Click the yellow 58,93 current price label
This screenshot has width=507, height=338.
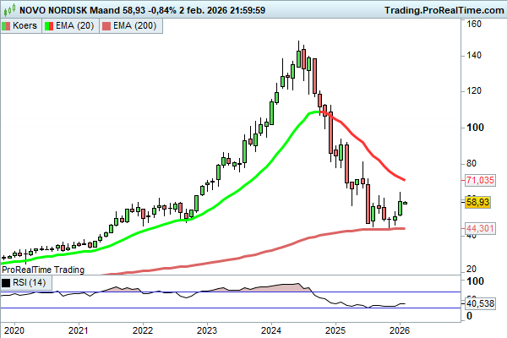click(478, 202)
